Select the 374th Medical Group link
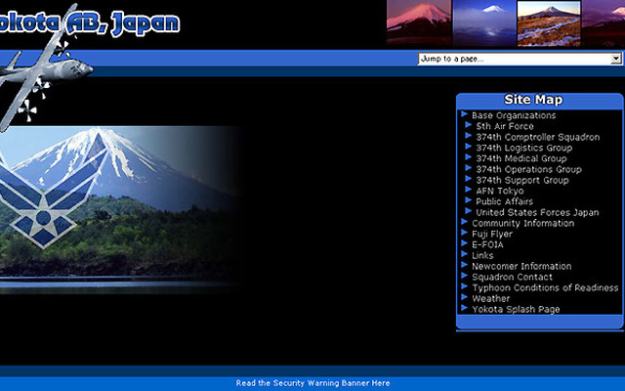Viewport: 625px width, 391px height. (x=521, y=158)
